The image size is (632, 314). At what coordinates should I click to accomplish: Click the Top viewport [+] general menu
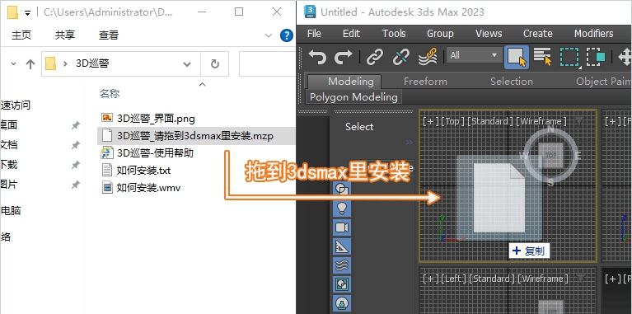click(x=430, y=121)
